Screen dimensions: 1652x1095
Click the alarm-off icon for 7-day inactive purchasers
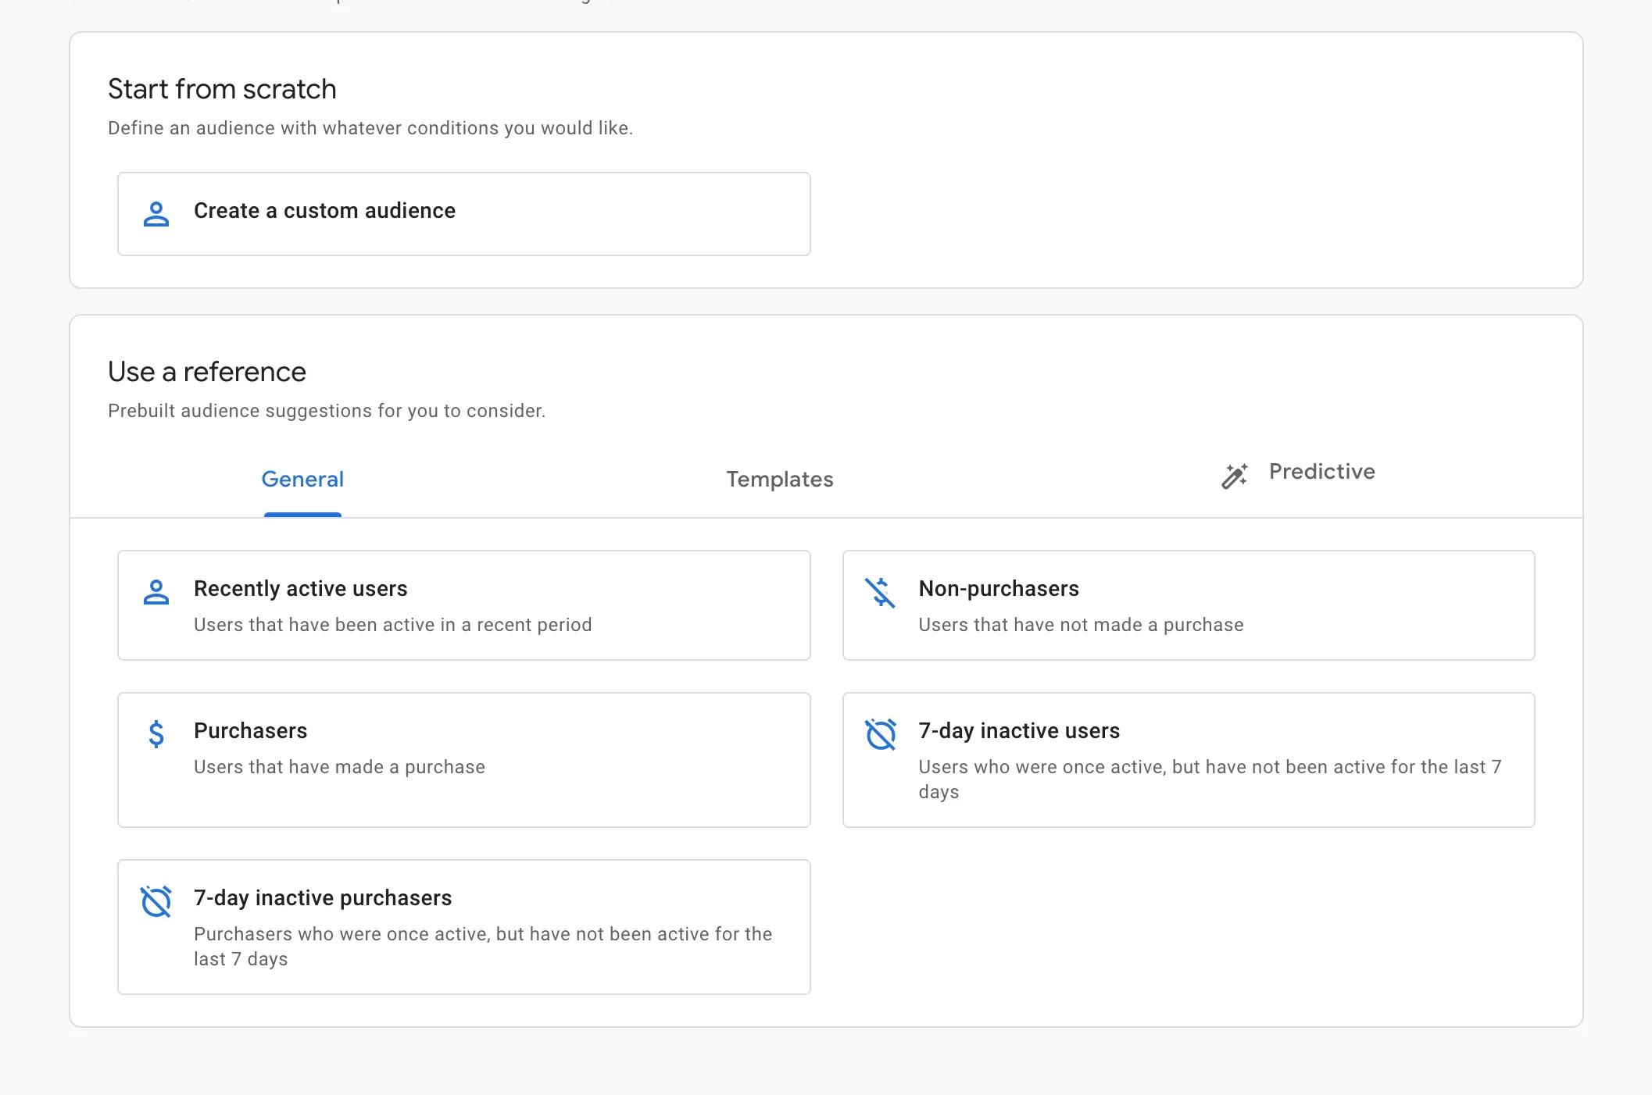pos(156,901)
